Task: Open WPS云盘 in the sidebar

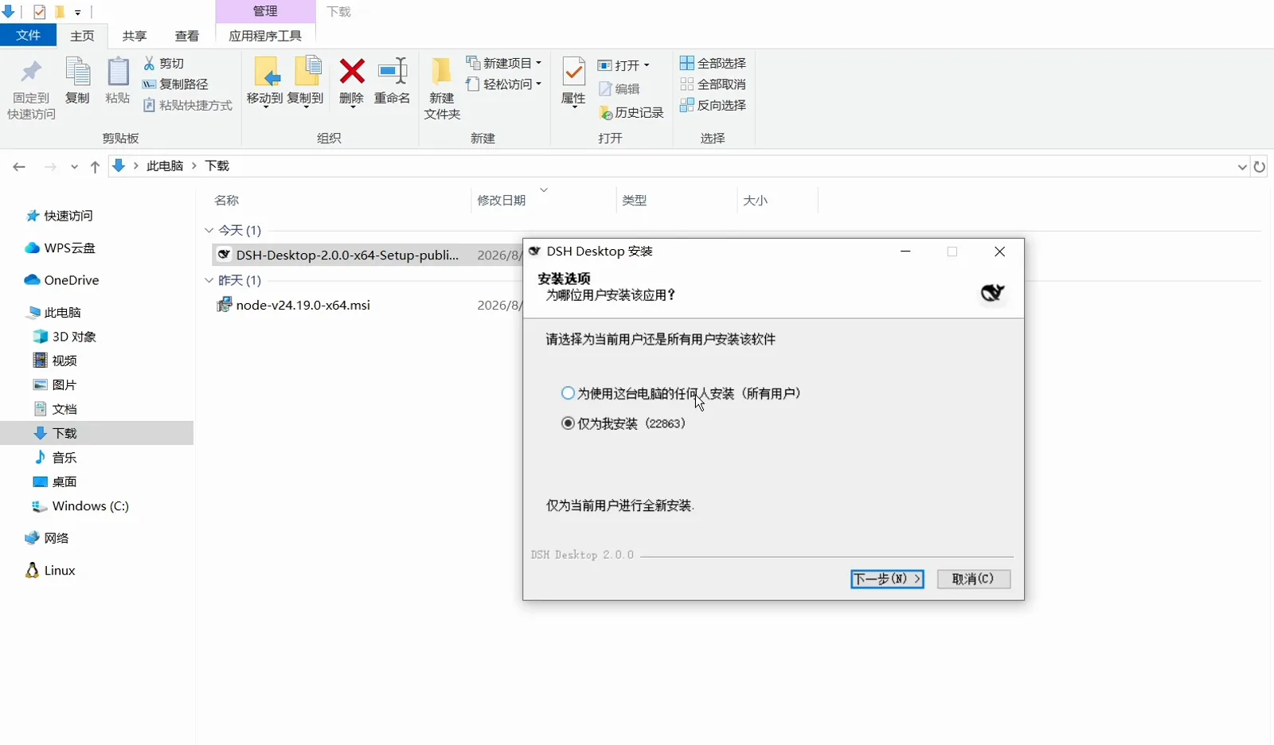Action: pyautogui.click(x=60, y=248)
